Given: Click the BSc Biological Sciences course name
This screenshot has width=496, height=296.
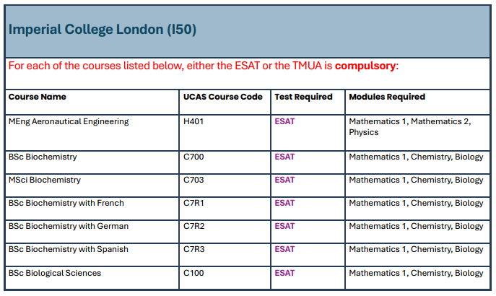Looking at the screenshot, I should [55, 273].
